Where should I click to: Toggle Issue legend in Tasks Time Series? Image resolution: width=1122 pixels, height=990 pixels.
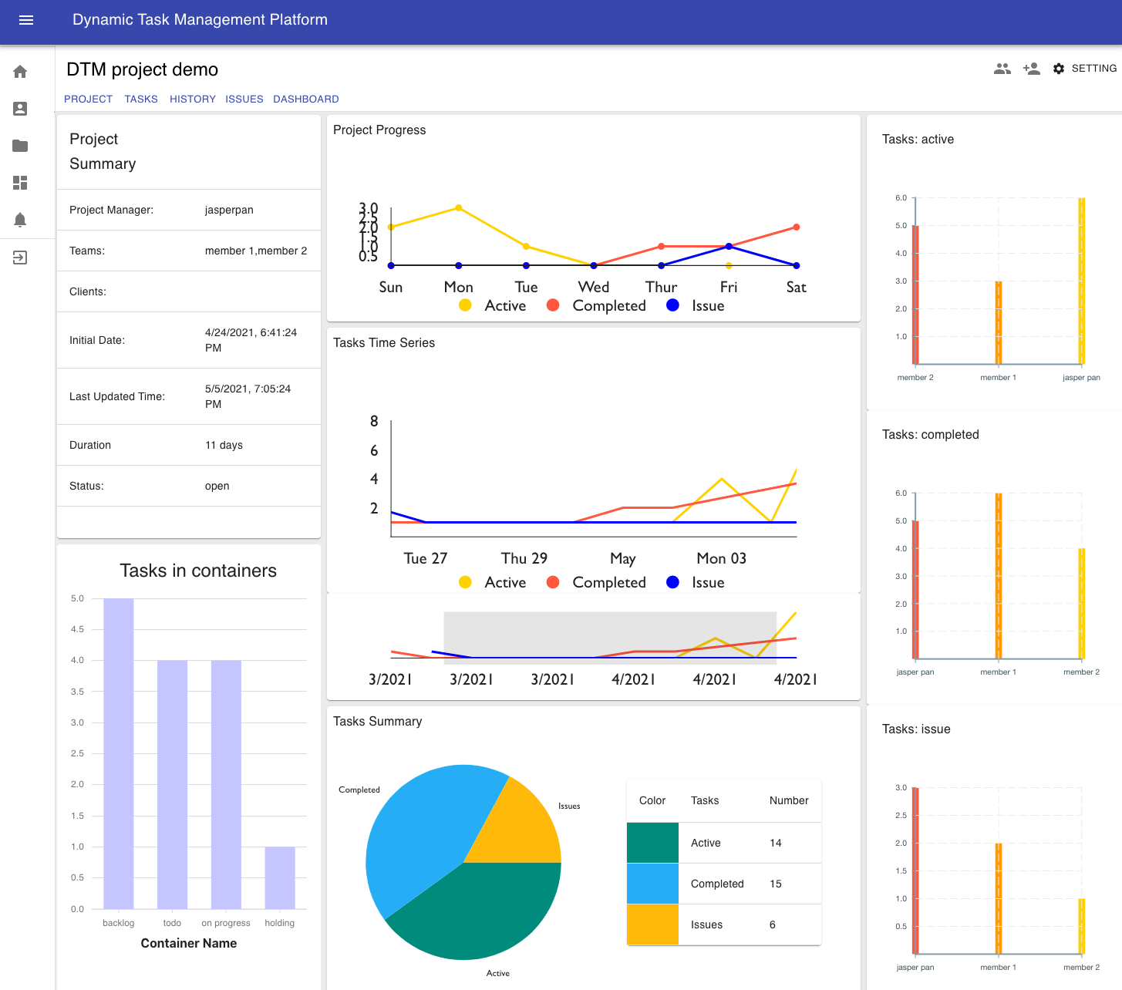click(x=696, y=582)
